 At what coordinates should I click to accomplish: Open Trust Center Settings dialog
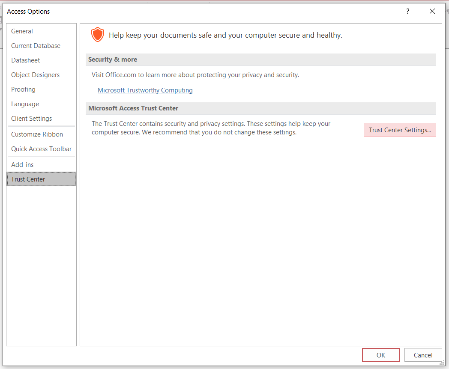(x=400, y=130)
